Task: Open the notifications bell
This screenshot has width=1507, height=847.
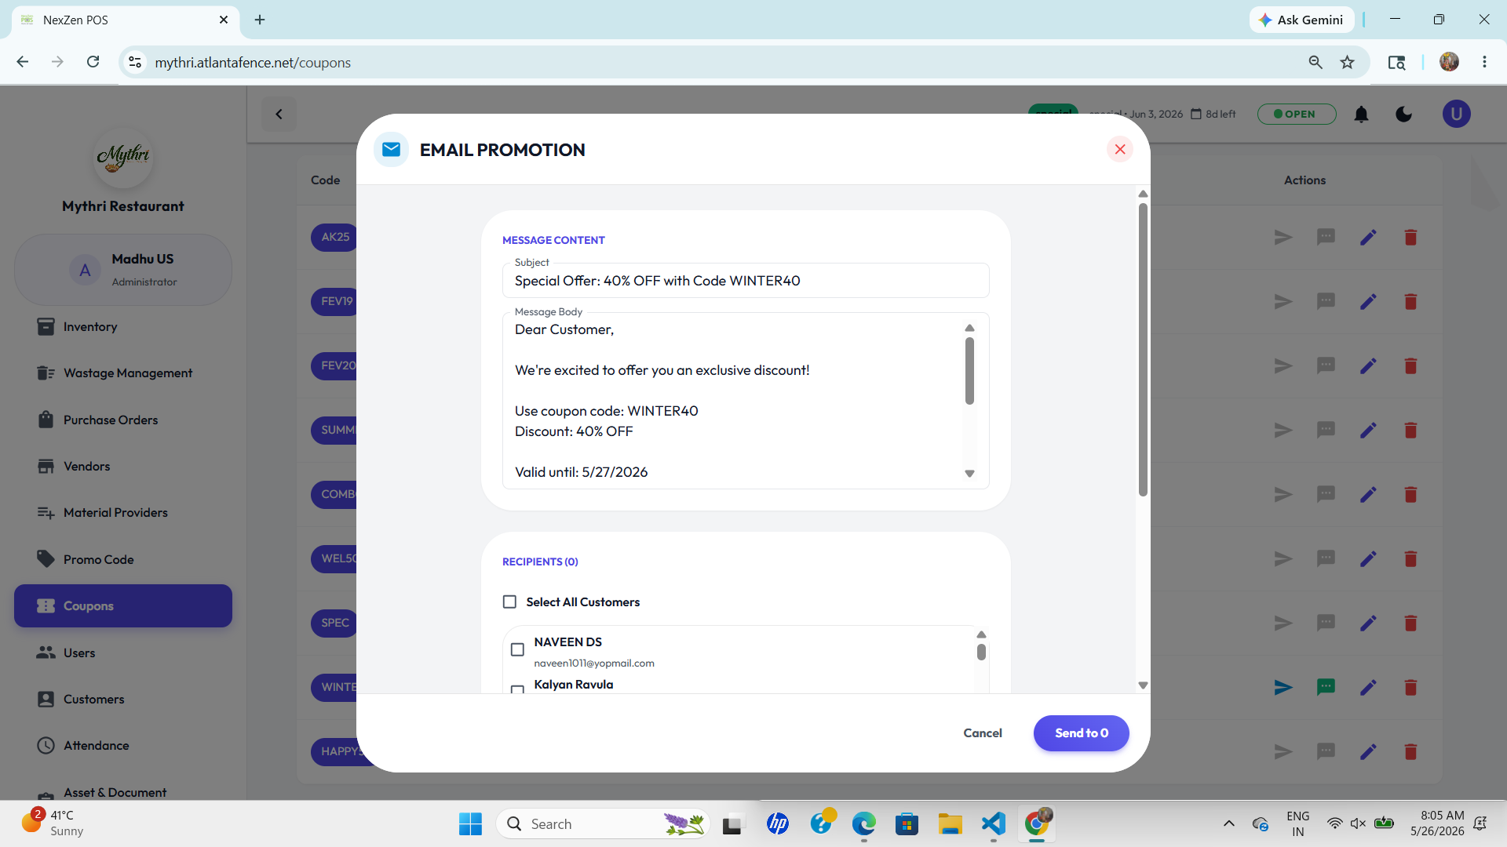Action: coord(1361,115)
